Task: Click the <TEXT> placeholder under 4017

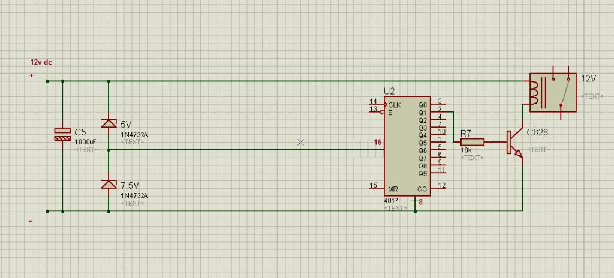Action: point(396,208)
